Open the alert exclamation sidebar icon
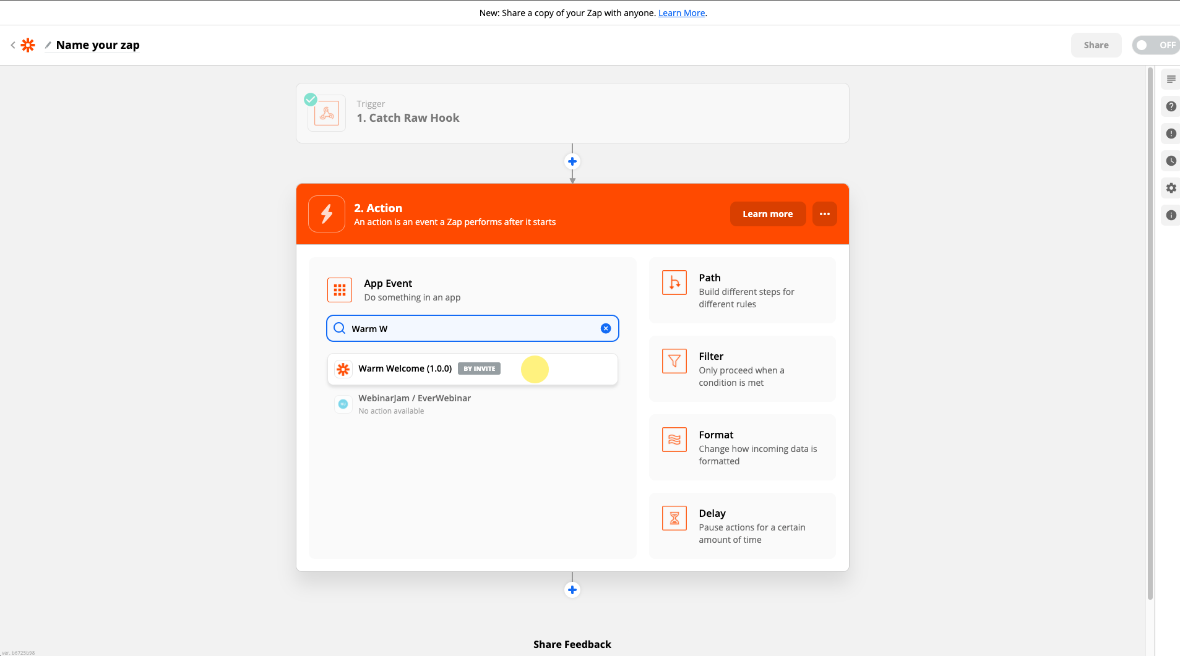This screenshot has width=1180, height=656. (x=1171, y=134)
